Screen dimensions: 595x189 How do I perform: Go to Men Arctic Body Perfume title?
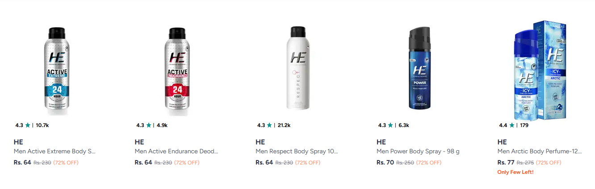(x=540, y=152)
